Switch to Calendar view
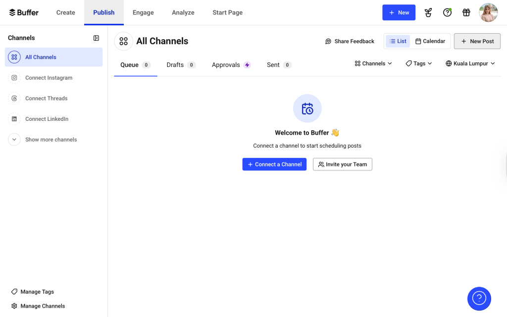 coord(430,41)
